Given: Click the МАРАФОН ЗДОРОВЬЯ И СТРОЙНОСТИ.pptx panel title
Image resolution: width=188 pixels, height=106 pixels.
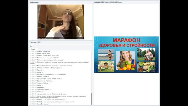Looking at the screenshot, I should coord(108,2).
